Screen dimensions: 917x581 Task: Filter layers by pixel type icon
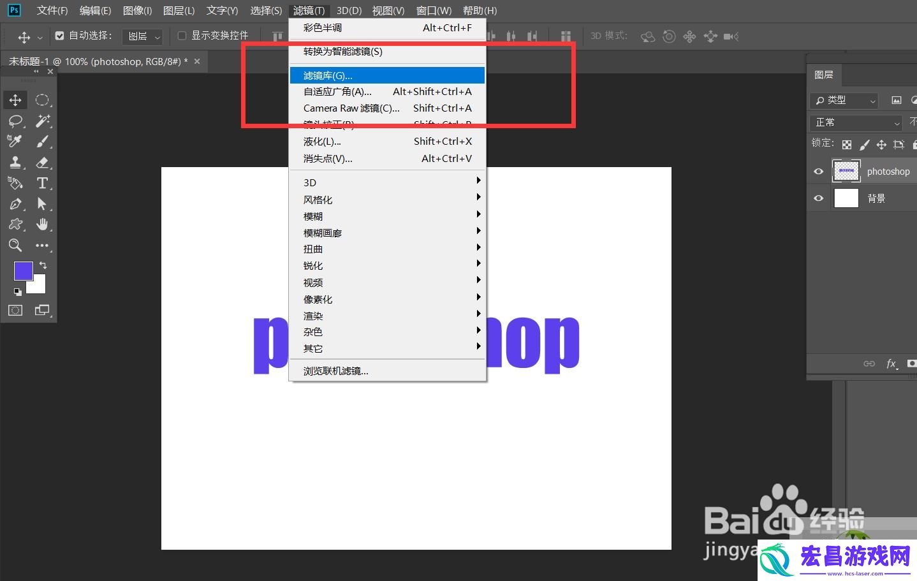pos(896,100)
